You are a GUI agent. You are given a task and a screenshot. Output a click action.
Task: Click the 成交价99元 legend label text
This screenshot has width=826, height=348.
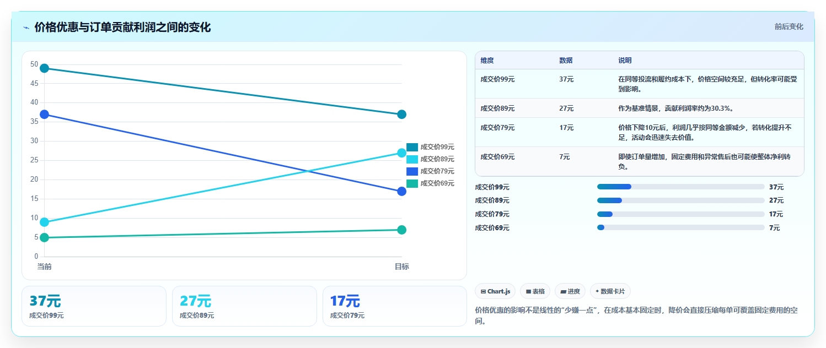[x=437, y=147]
